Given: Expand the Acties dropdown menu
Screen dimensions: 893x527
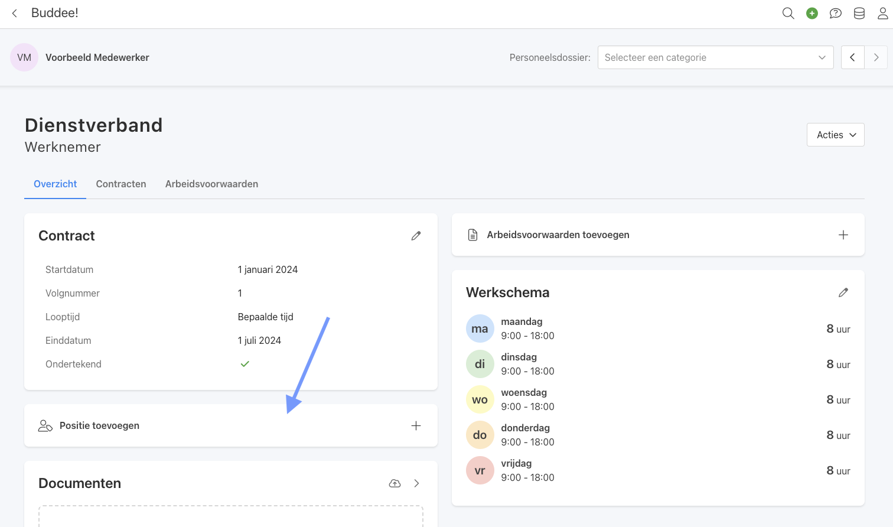Looking at the screenshot, I should click(835, 135).
